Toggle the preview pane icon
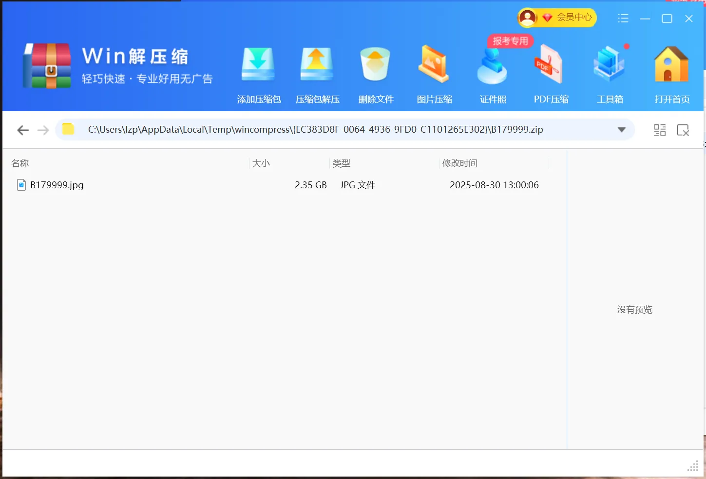Viewport: 706px width, 479px height. [x=683, y=130]
